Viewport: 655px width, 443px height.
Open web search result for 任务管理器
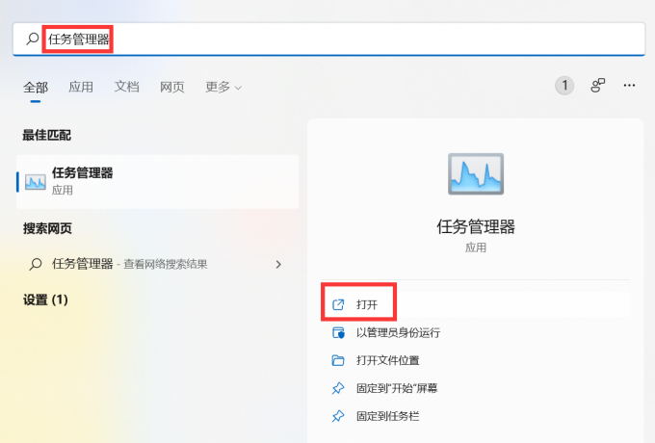pyautogui.click(x=157, y=264)
